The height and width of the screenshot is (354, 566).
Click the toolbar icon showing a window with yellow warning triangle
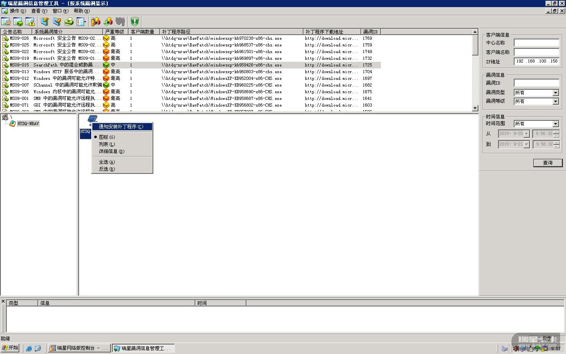30,22
